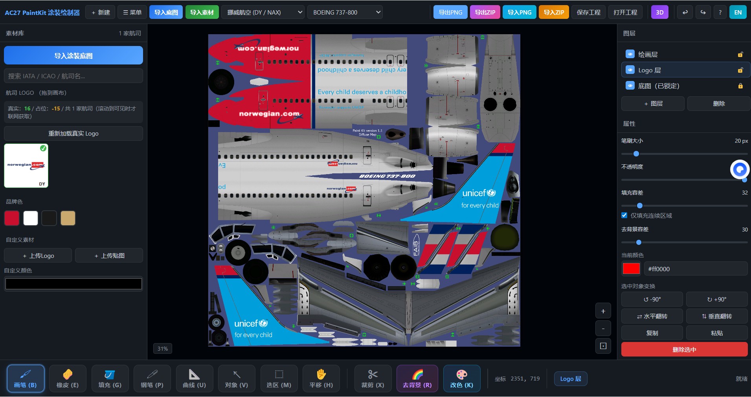Click the undo arrow button

(x=685, y=12)
